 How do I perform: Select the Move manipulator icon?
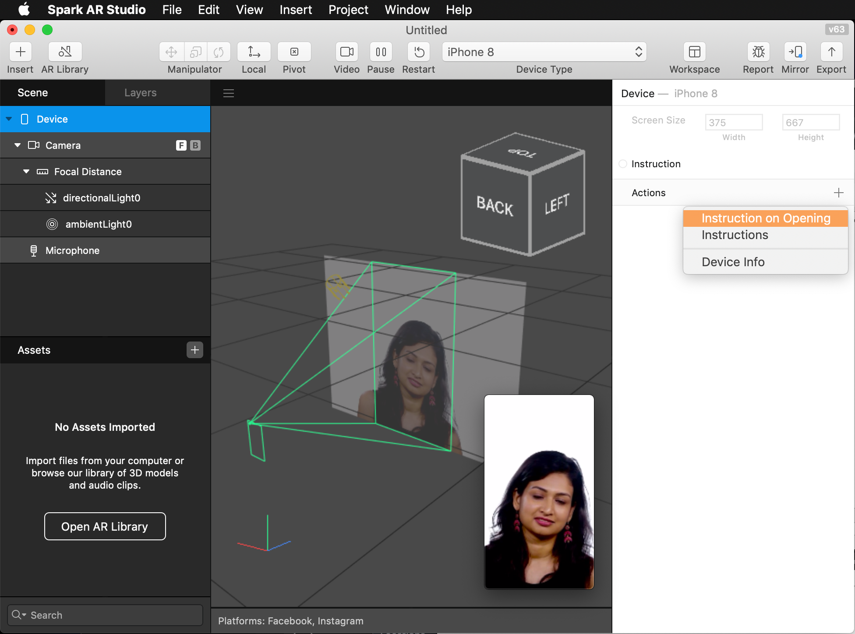pyautogui.click(x=171, y=52)
